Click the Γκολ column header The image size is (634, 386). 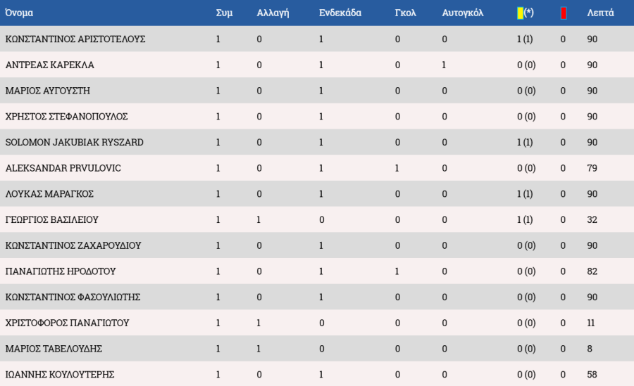click(406, 13)
